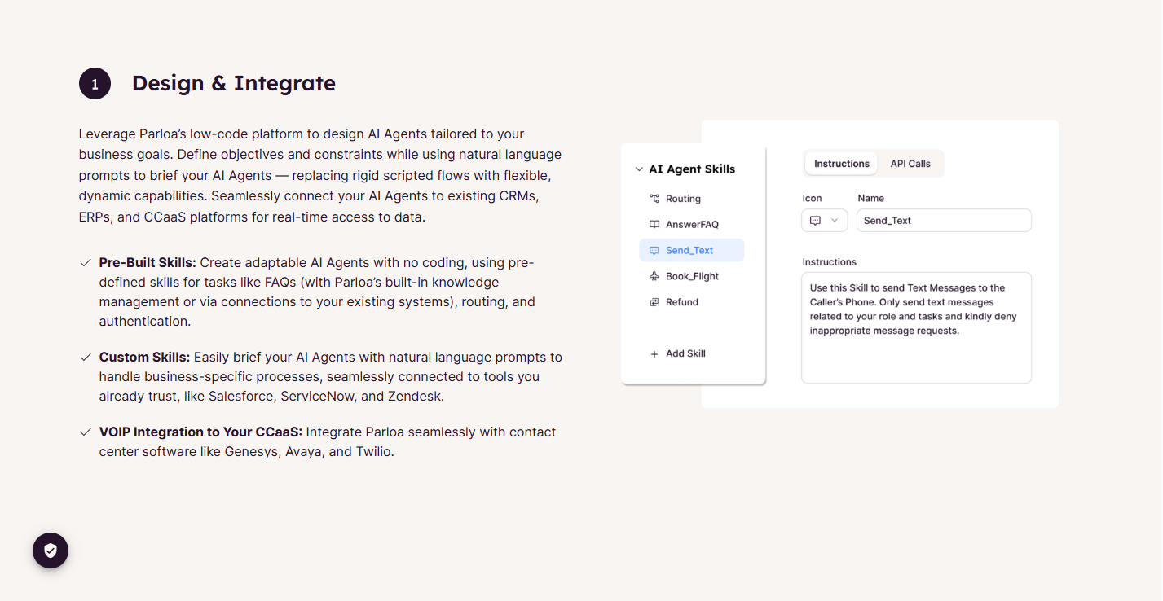Click the AnswerFAQ book icon

(654, 224)
